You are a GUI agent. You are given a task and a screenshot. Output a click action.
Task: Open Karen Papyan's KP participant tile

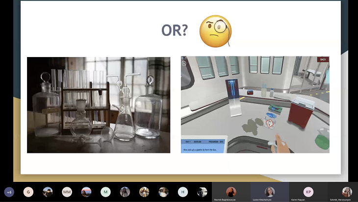[308, 192]
